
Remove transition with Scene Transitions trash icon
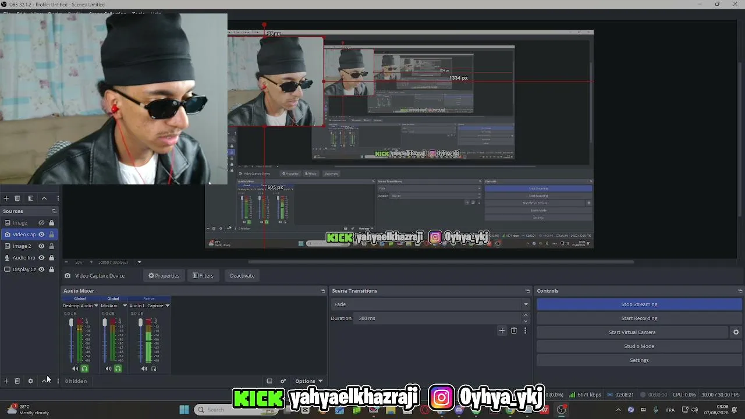[514, 331]
